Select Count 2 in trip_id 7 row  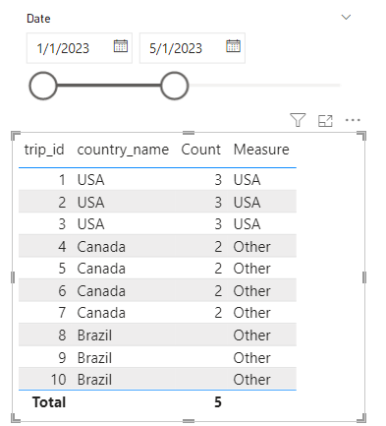point(218,313)
